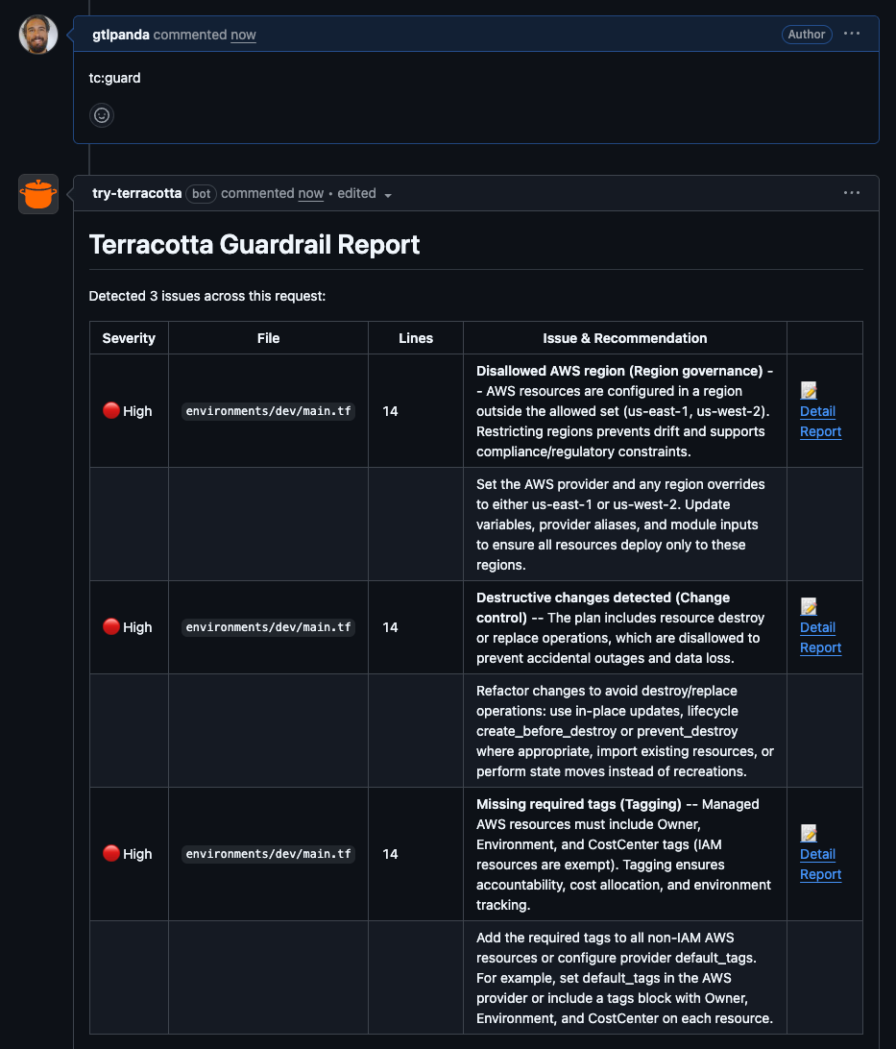The image size is (896, 1049).
Task: Click the try-terracotta pot avatar icon
Action: [x=38, y=194]
